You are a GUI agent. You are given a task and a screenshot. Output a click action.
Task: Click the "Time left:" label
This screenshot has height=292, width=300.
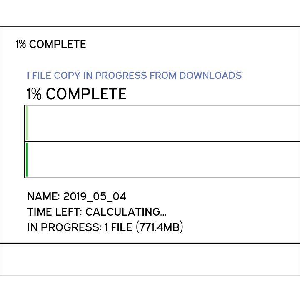click(55, 212)
